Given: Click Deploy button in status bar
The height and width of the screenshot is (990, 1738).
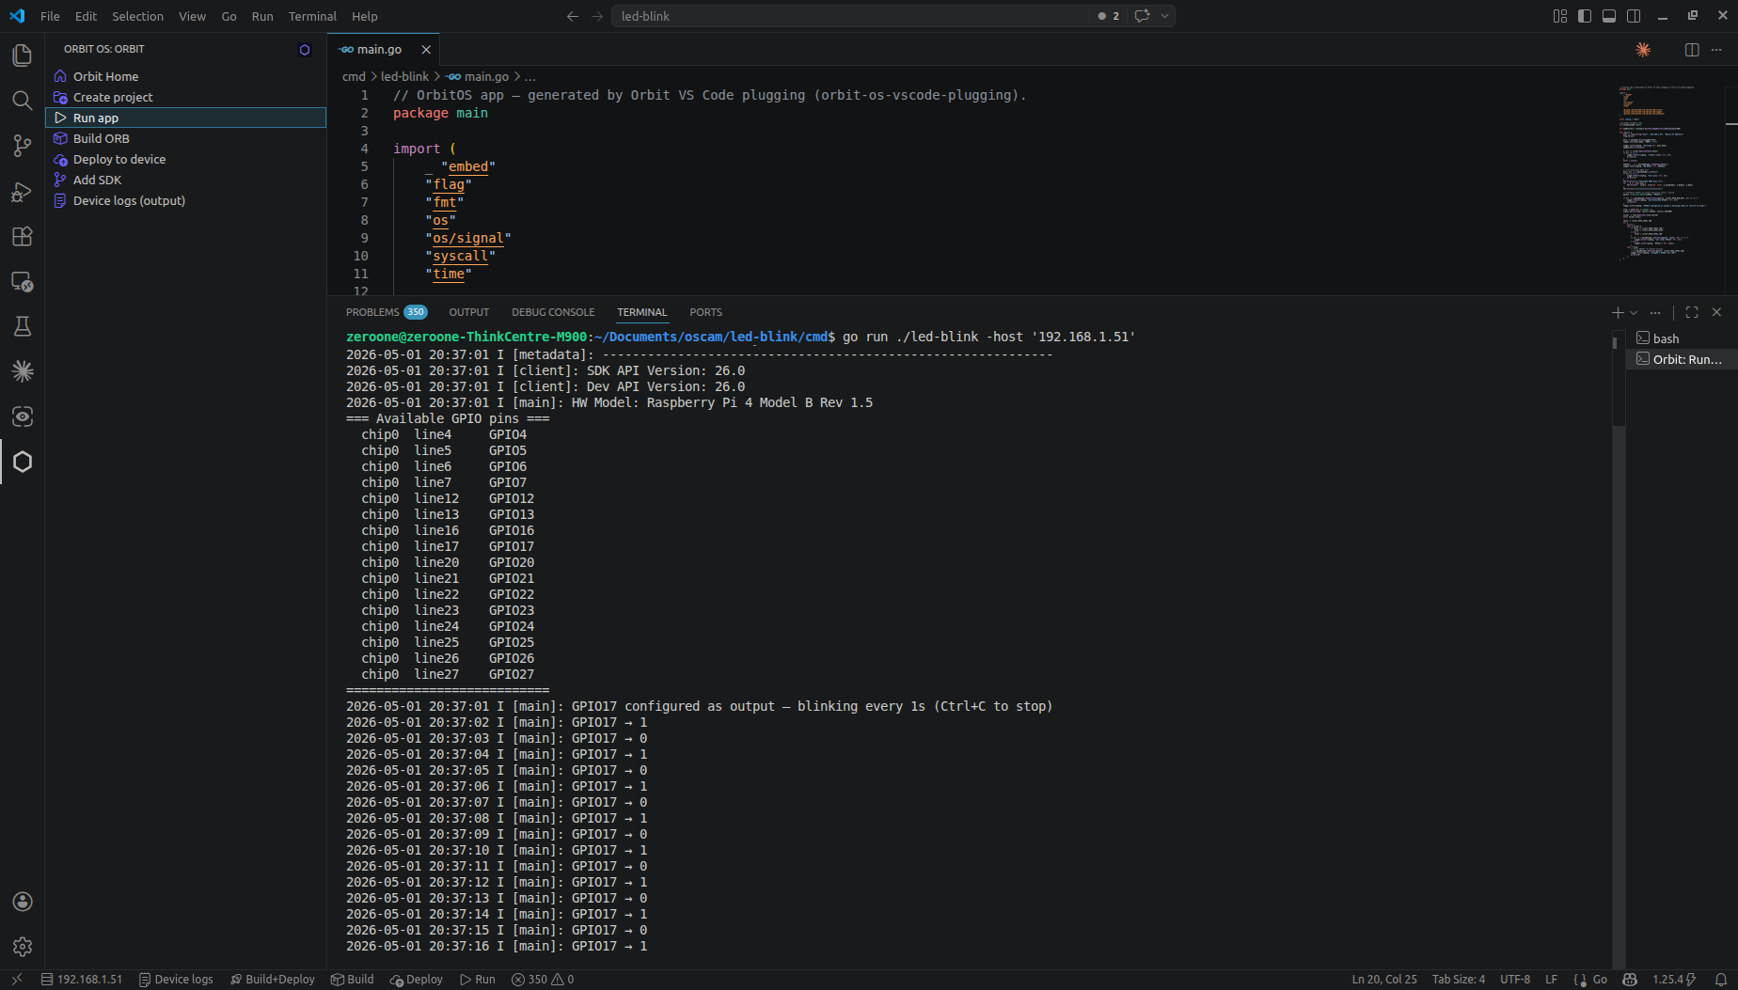Looking at the screenshot, I should (x=416, y=980).
